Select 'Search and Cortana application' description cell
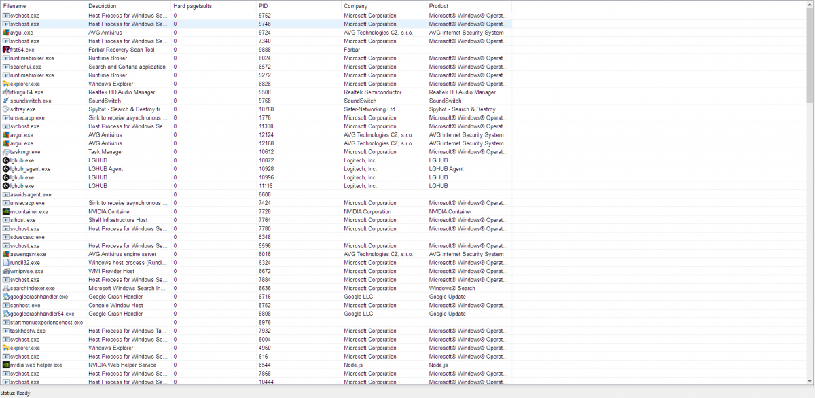The image size is (815, 398). [127, 67]
